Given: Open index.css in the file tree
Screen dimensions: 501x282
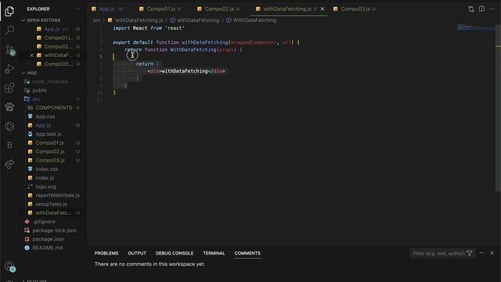Looking at the screenshot, I should tap(47, 169).
